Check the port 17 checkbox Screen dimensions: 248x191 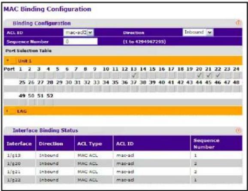pyautogui.click(x=172, y=75)
